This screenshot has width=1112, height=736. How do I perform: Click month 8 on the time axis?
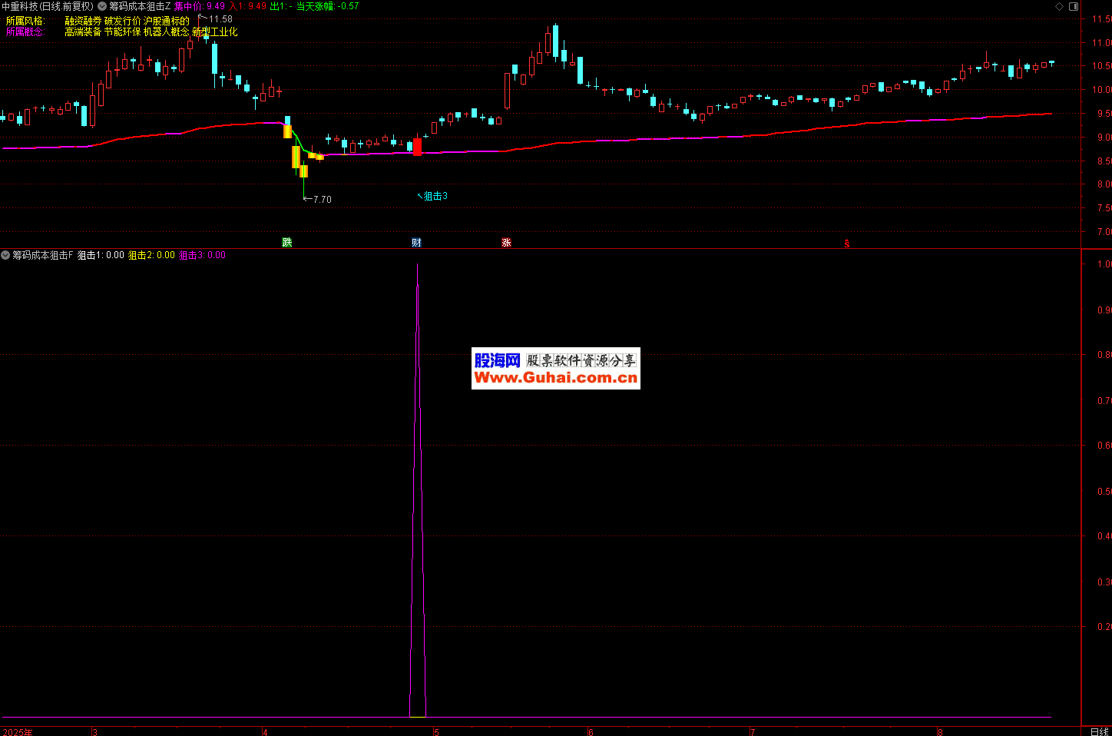click(x=940, y=731)
